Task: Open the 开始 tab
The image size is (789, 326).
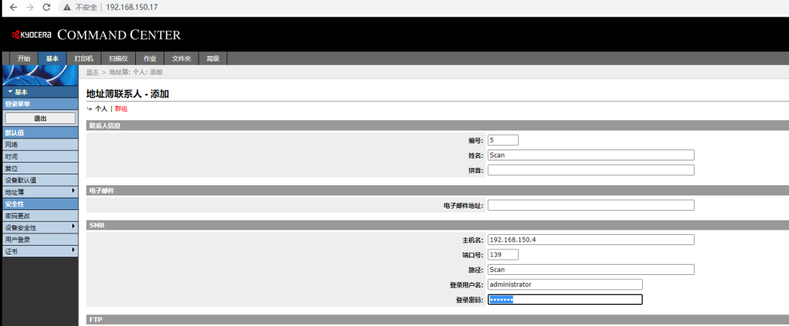Action: [23, 58]
